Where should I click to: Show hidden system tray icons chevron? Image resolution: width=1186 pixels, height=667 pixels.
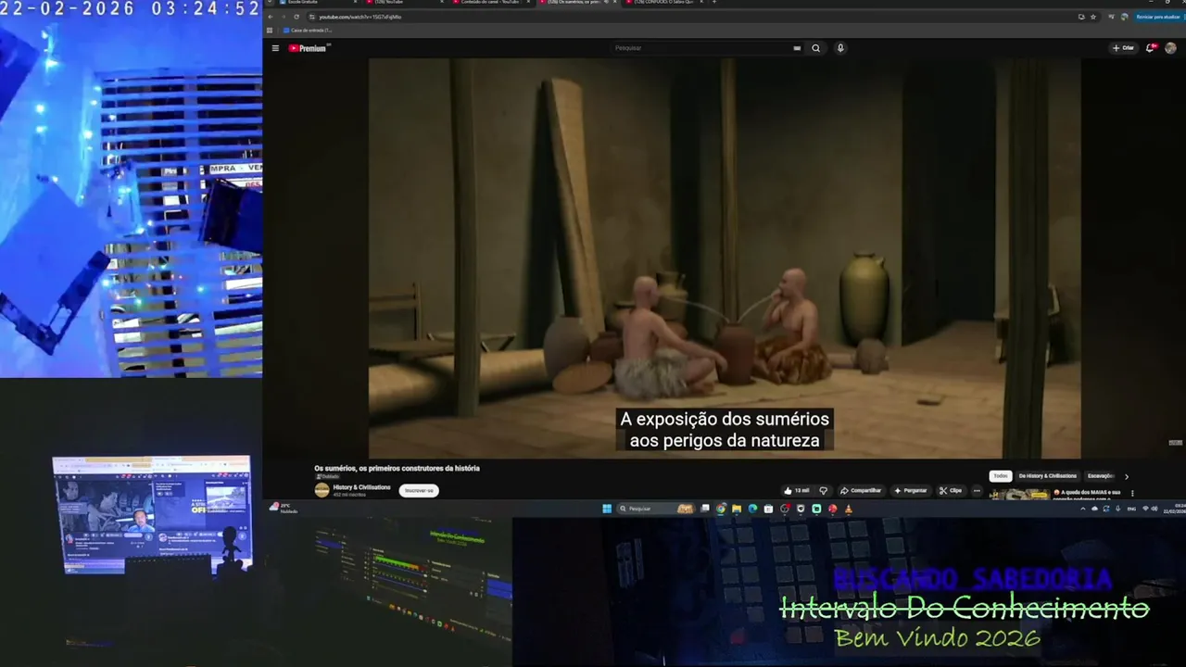point(1083,509)
